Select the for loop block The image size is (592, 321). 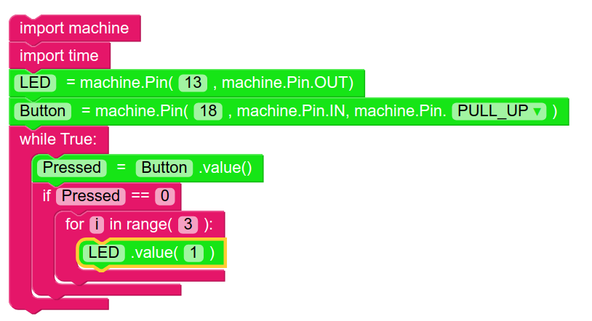tap(74, 224)
